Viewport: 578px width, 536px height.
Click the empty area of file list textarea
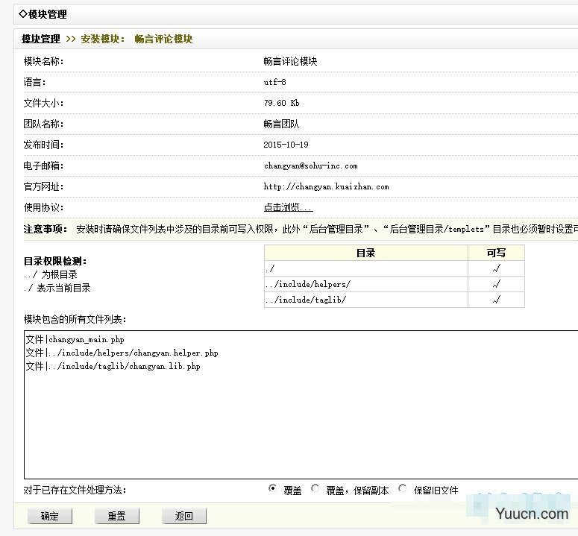pyautogui.click(x=298, y=425)
